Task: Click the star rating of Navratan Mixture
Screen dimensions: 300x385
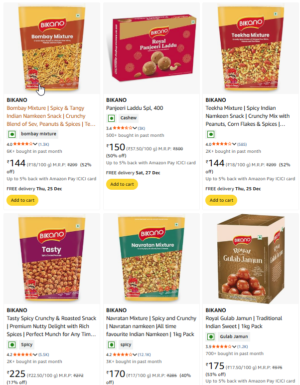Action: click(x=123, y=354)
